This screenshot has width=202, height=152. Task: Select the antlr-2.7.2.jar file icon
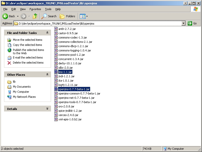56,29
